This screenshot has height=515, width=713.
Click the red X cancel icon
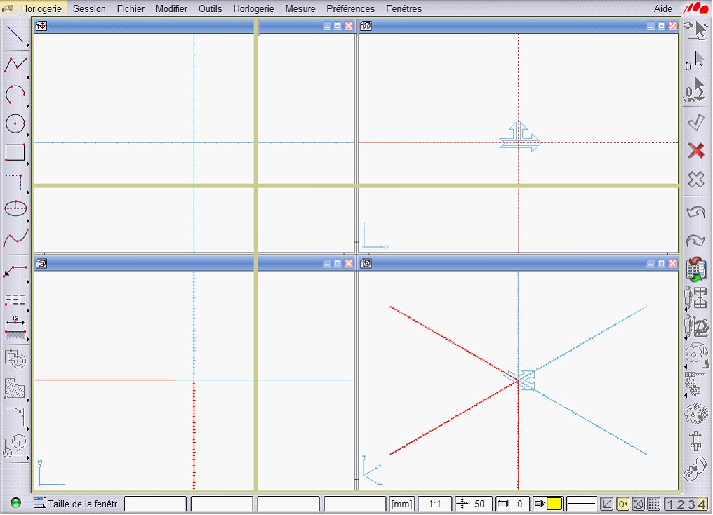pyautogui.click(x=695, y=151)
